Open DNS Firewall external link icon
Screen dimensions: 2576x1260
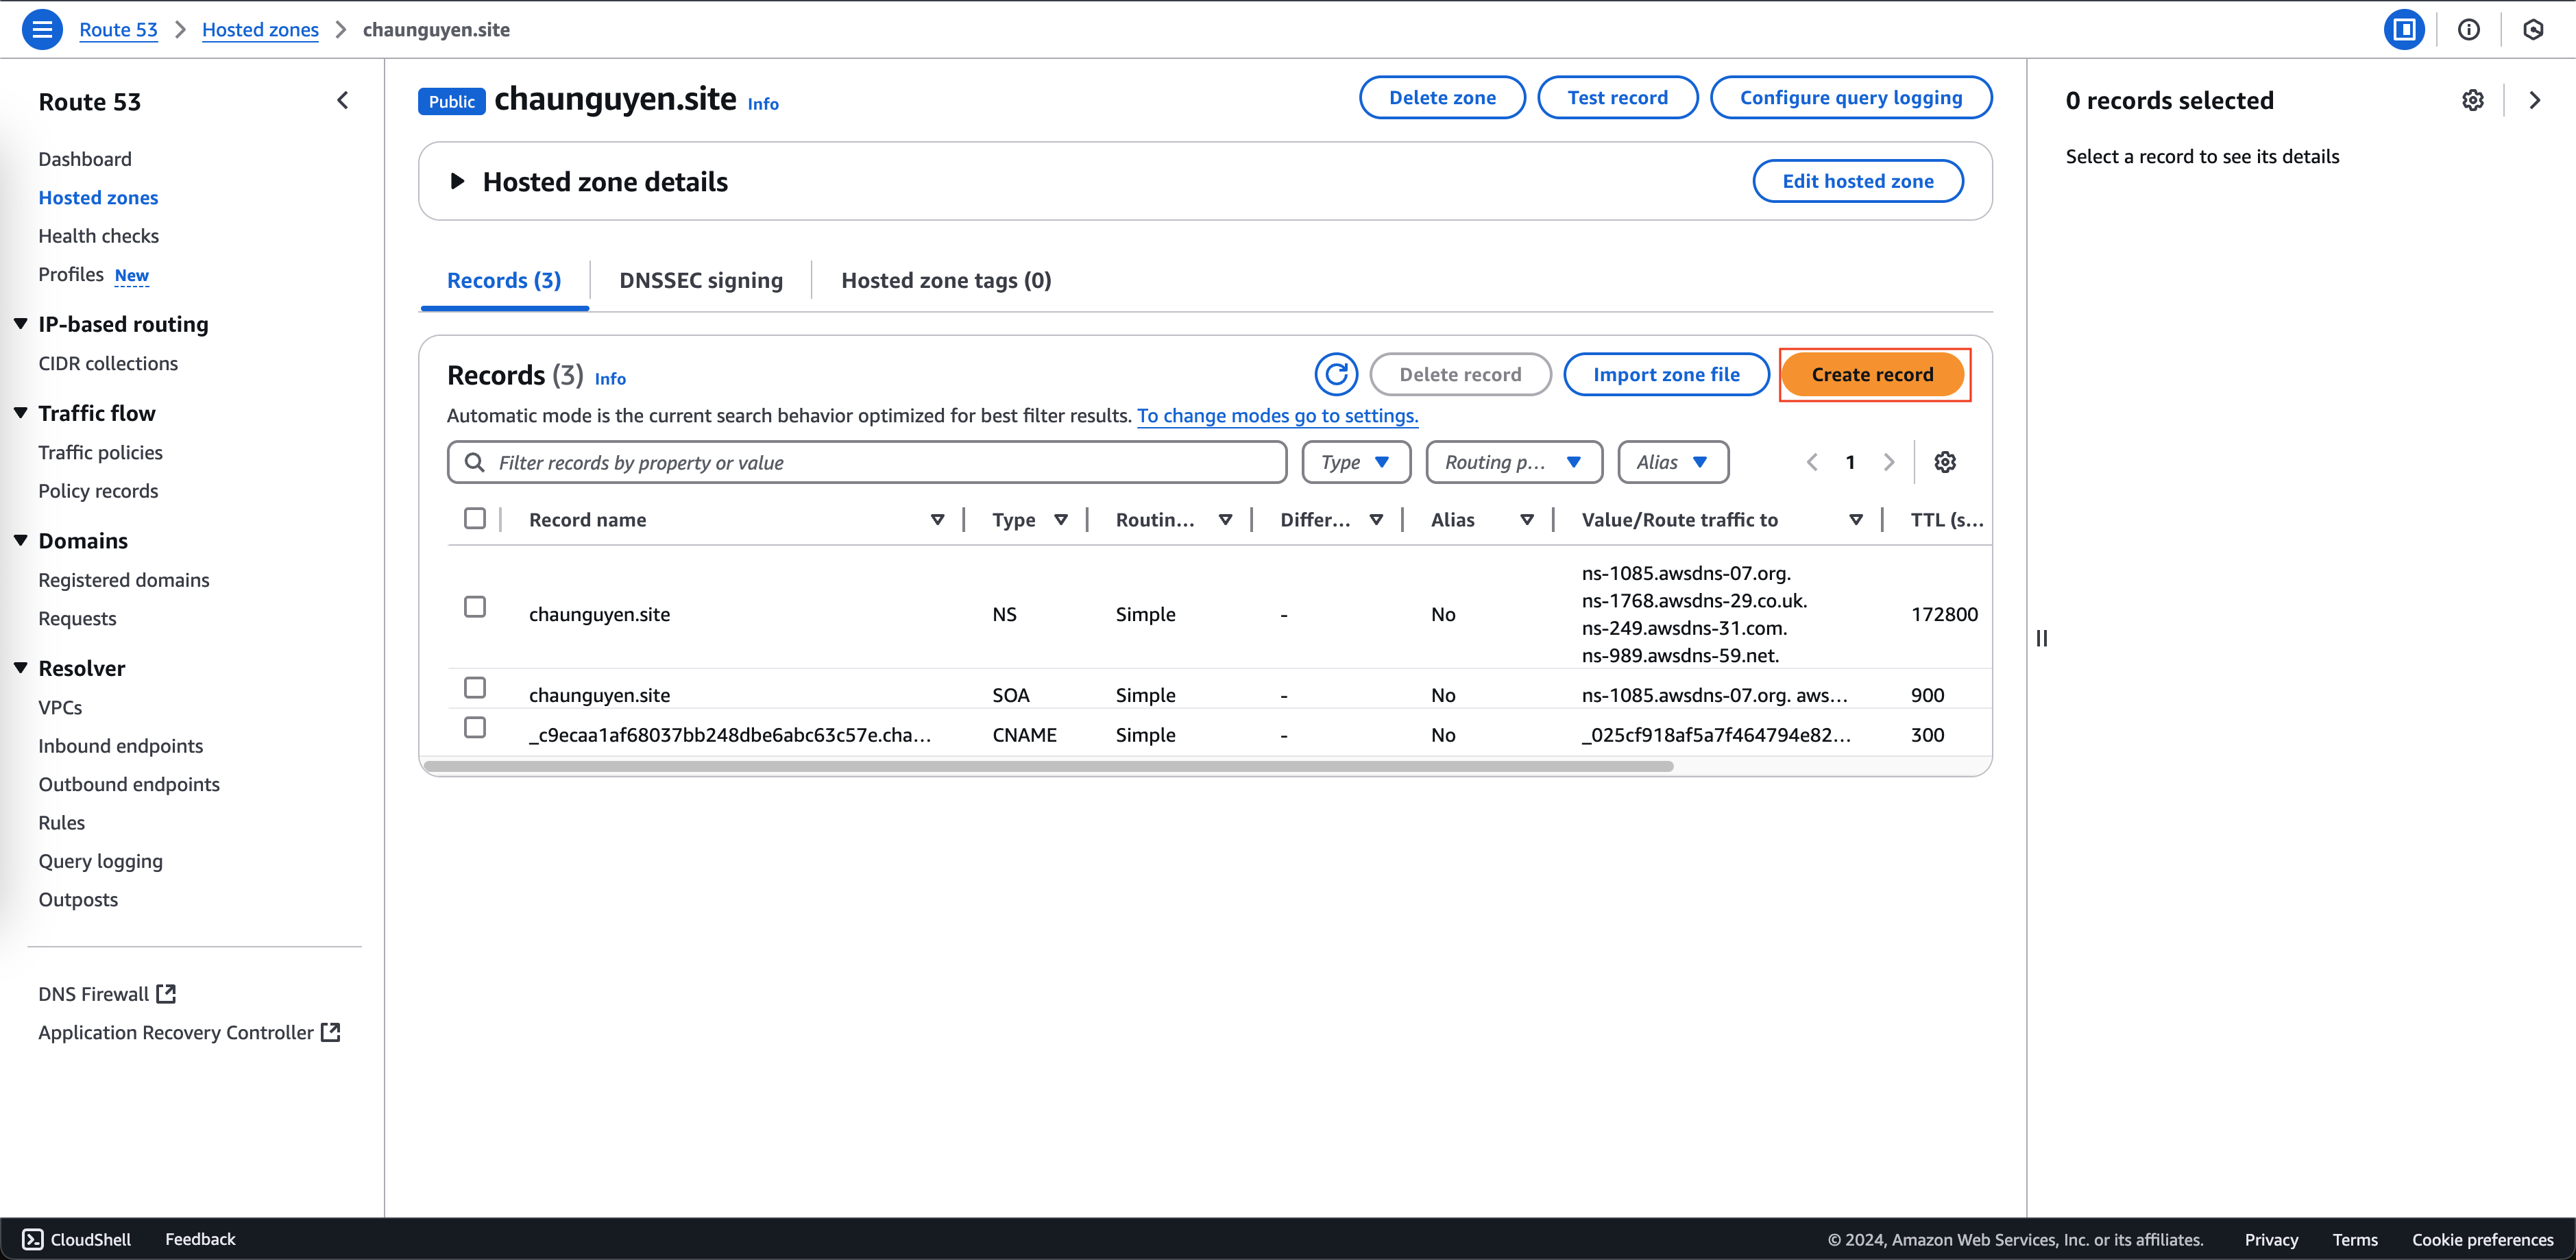pyautogui.click(x=166, y=993)
